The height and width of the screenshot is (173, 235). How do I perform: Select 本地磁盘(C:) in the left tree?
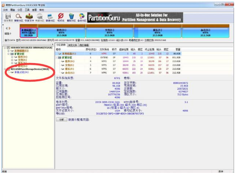click(21, 51)
